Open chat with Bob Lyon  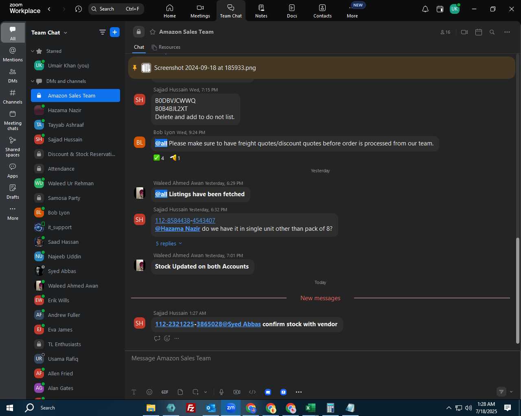[x=76, y=212]
